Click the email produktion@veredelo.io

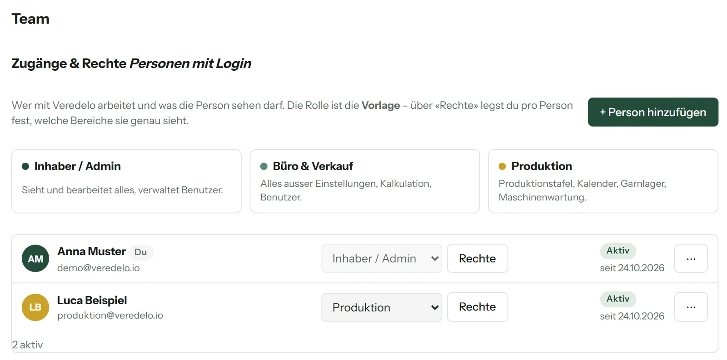pos(110,316)
